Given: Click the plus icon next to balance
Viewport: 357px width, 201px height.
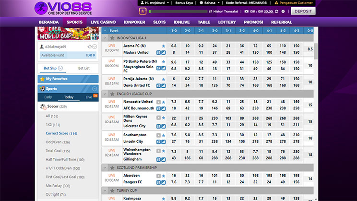Looking at the screenshot, I should click(x=283, y=12).
